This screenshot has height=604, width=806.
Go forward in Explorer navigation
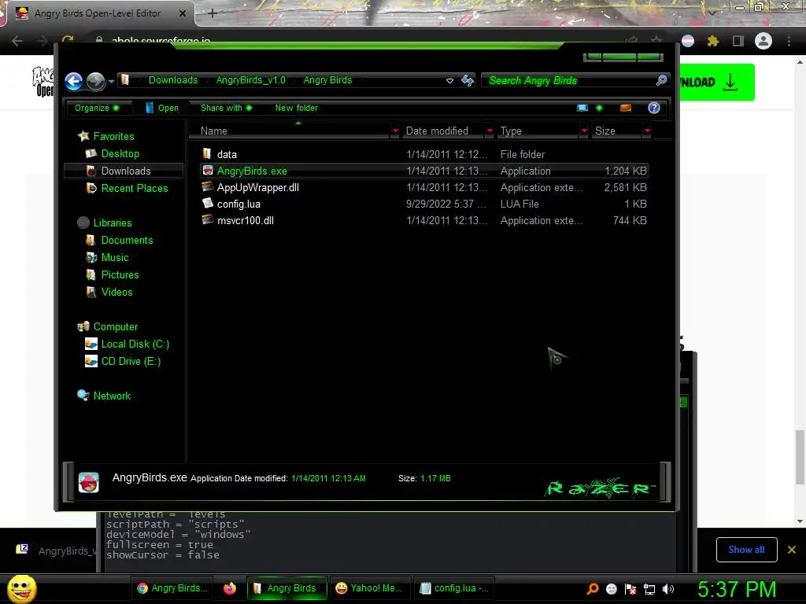point(95,81)
